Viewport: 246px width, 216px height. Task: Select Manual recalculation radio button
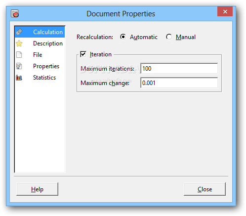click(x=169, y=37)
